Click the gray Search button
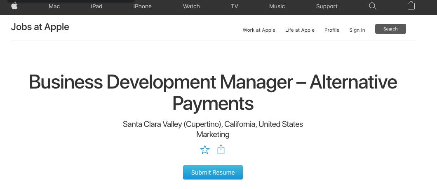Viewport: 437px width, 189px height. (390, 29)
